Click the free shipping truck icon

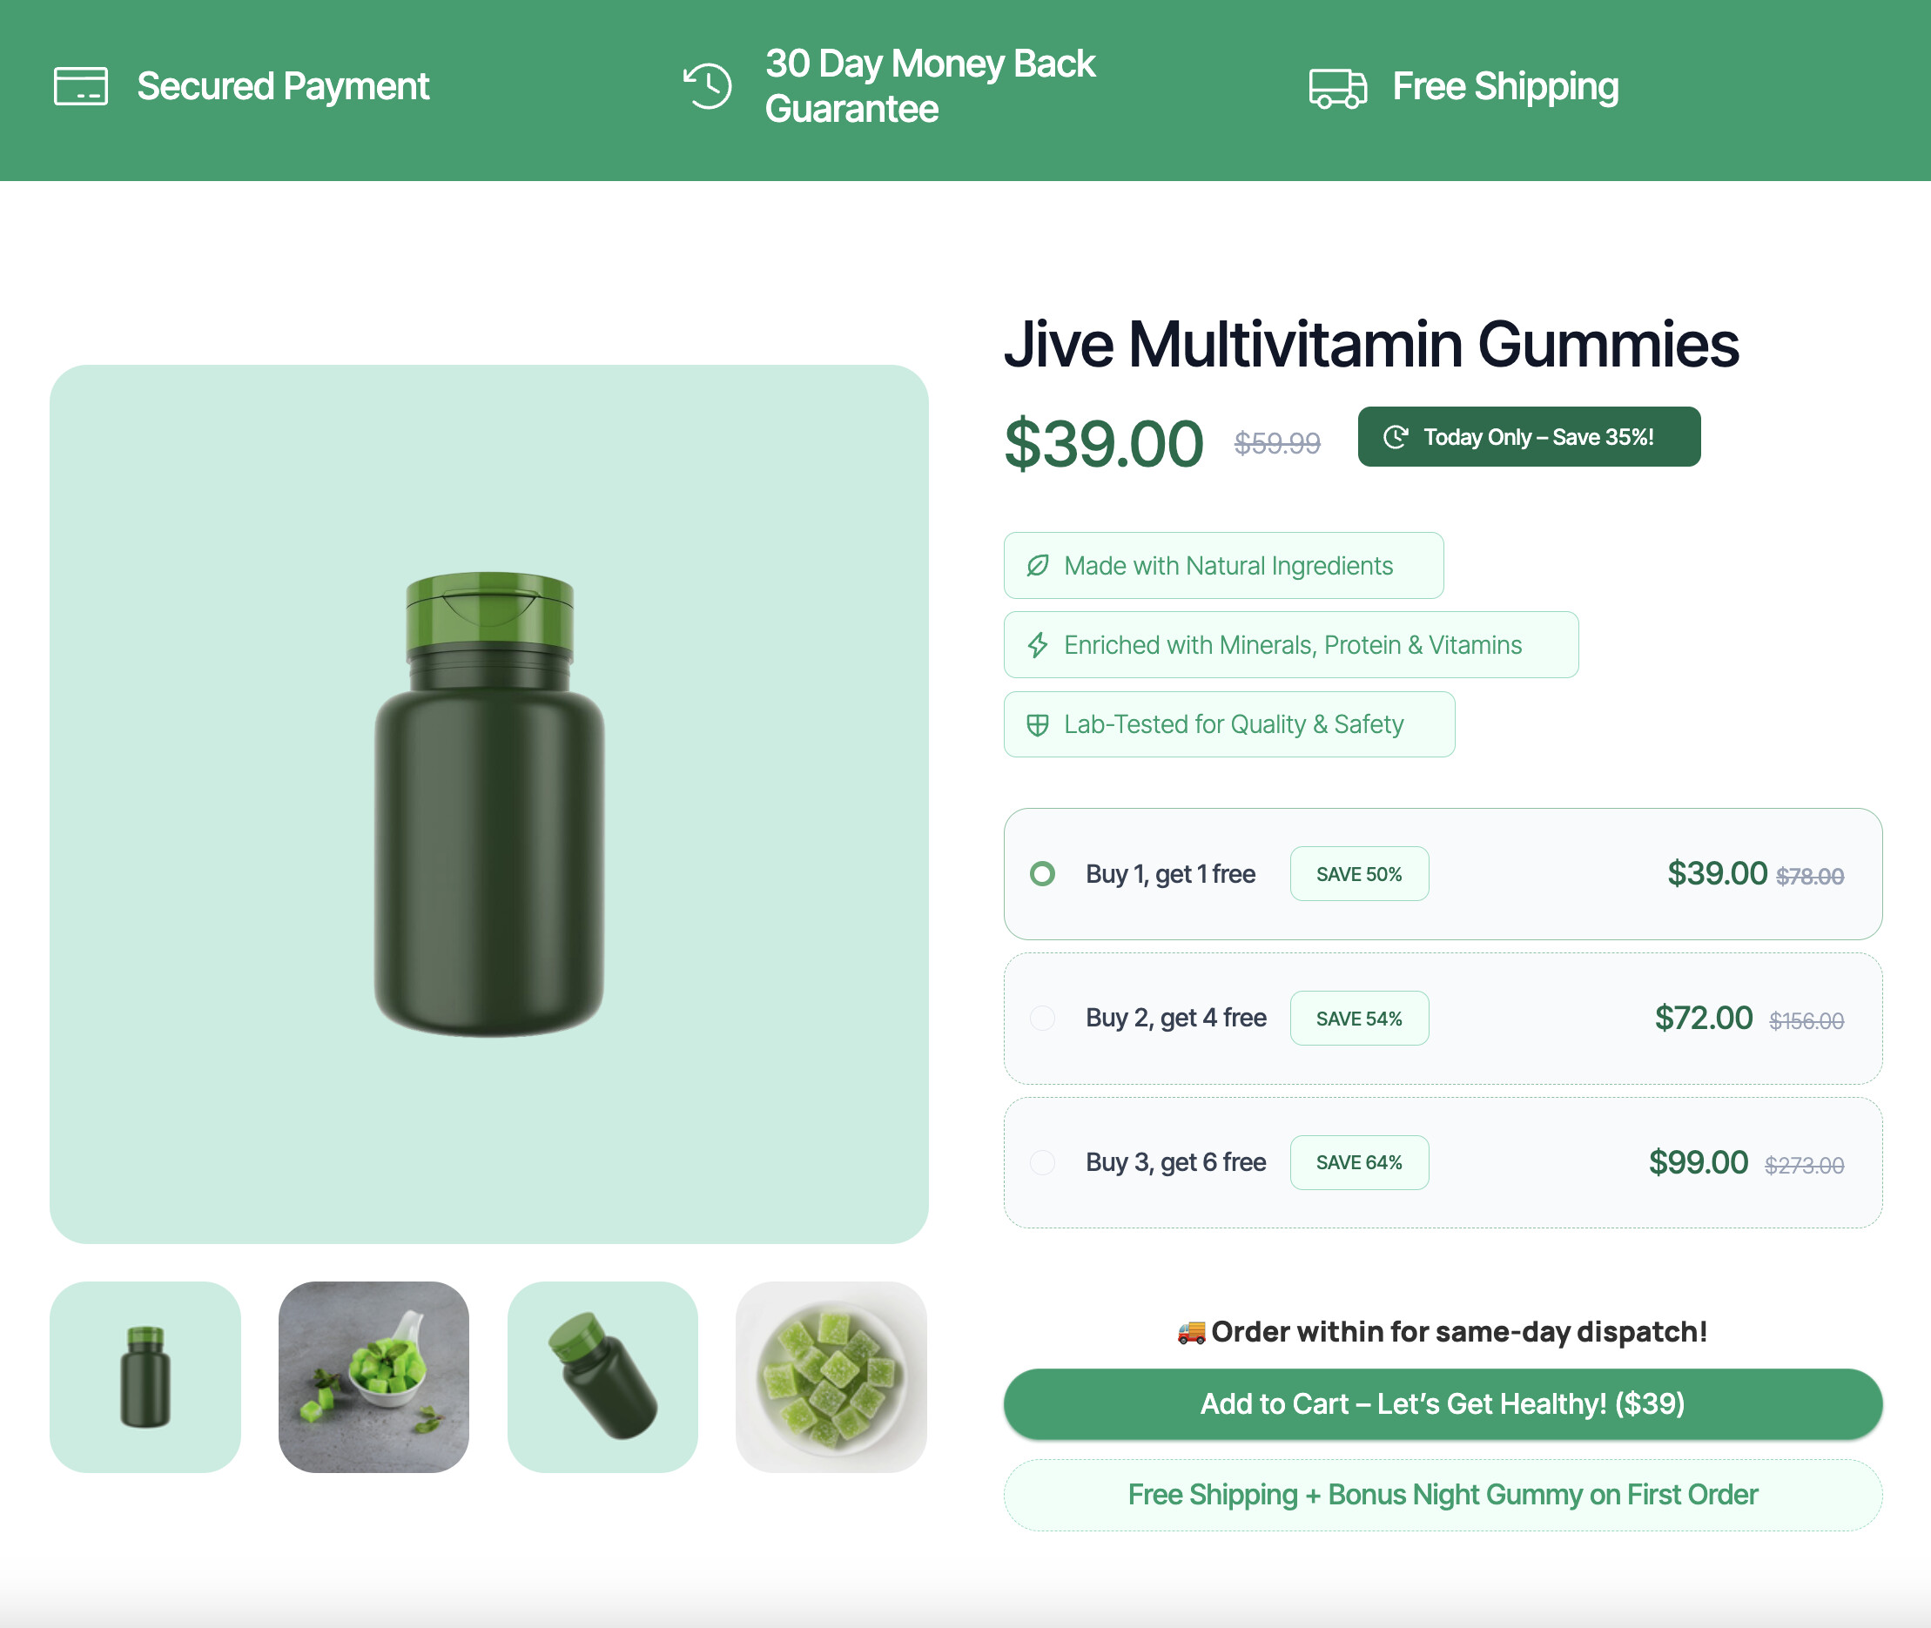(x=1337, y=89)
